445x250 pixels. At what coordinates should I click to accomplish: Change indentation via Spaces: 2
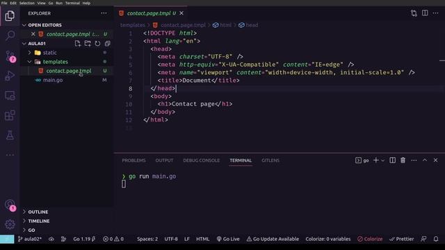147,239
